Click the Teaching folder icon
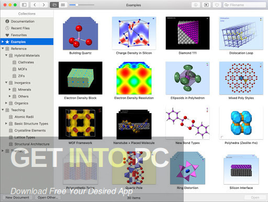The height and width of the screenshot is (202, 268). pyautogui.click(x=7, y=110)
